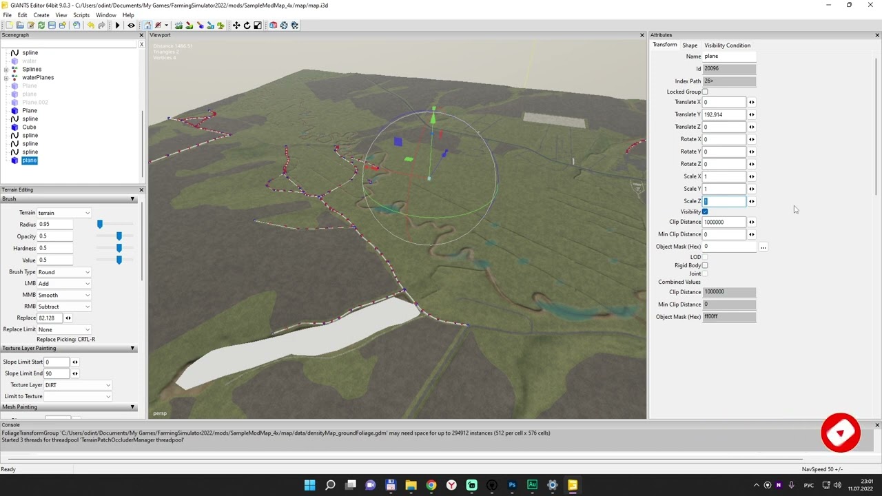The height and width of the screenshot is (496, 882).
Task: Close the Terrain Editing panel
Action: point(141,189)
